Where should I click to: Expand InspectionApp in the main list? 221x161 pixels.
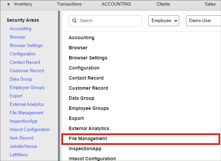pyautogui.click(x=85, y=149)
